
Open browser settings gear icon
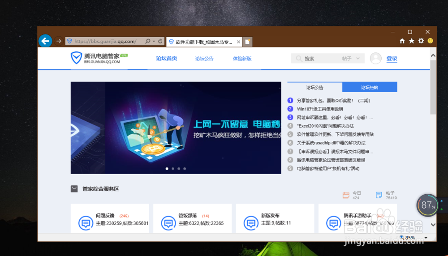click(421, 41)
